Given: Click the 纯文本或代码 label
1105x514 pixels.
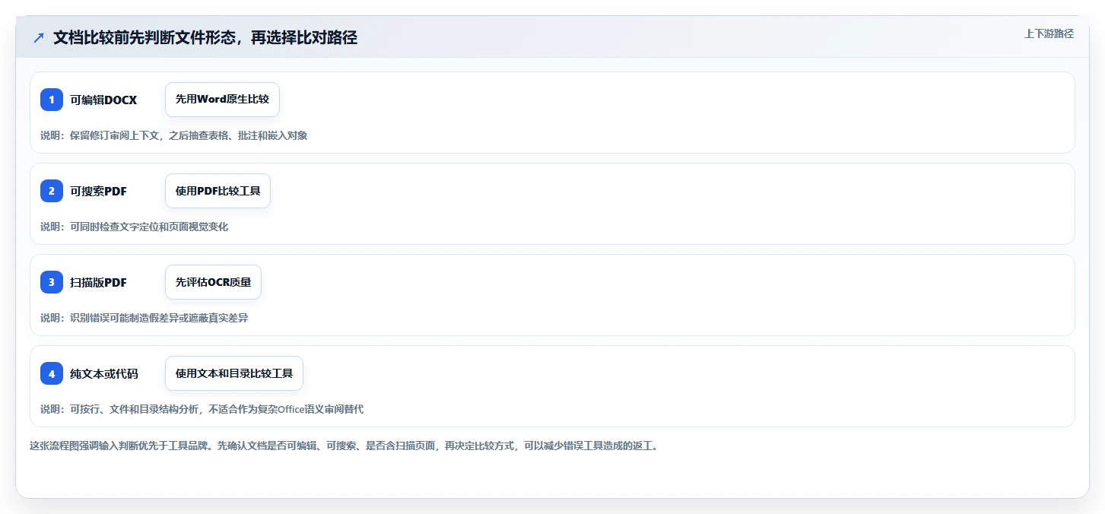Looking at the screenshot, I should [104, 373].
